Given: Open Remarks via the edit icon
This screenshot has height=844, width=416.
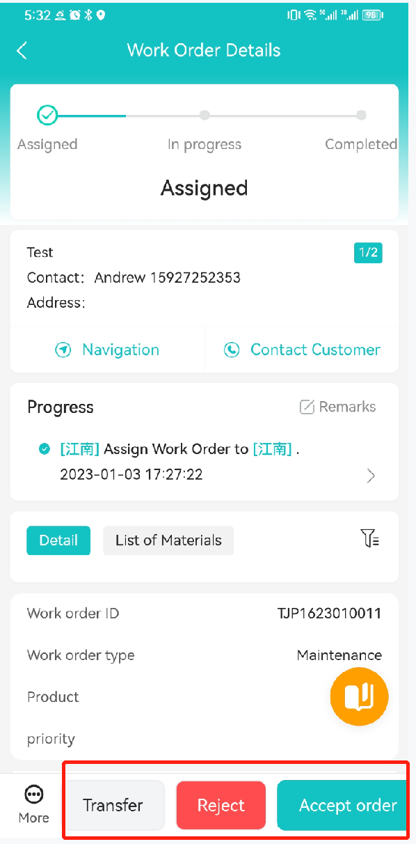Looking at the screenshot, I should (307, 407).
